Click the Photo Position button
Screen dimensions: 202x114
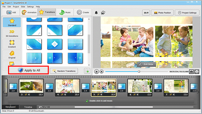pos(162,13)
